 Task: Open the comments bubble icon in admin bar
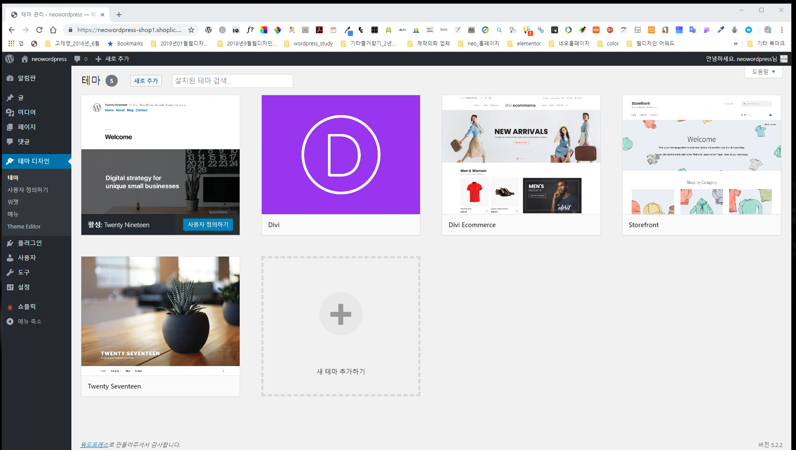(80, 59)
